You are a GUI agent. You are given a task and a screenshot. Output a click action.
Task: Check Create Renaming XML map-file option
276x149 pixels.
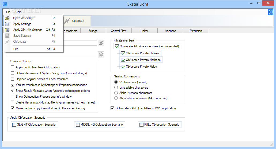coord(13,102)
